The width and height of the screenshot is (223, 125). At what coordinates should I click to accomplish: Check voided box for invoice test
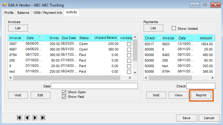(x=129, y=72)
